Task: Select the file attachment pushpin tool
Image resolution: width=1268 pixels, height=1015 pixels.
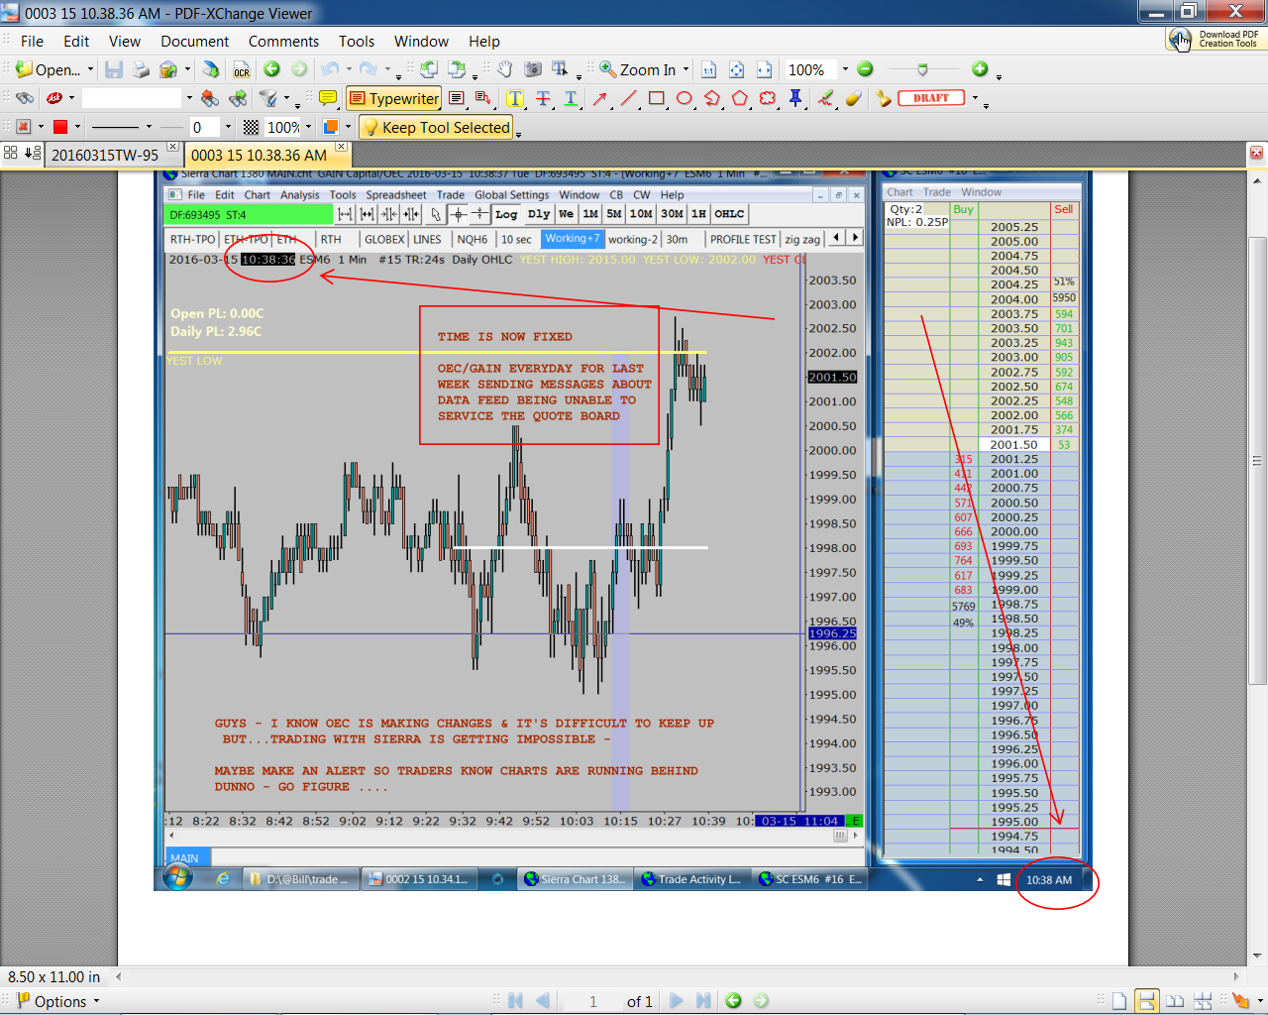Action: pos(795,98)
